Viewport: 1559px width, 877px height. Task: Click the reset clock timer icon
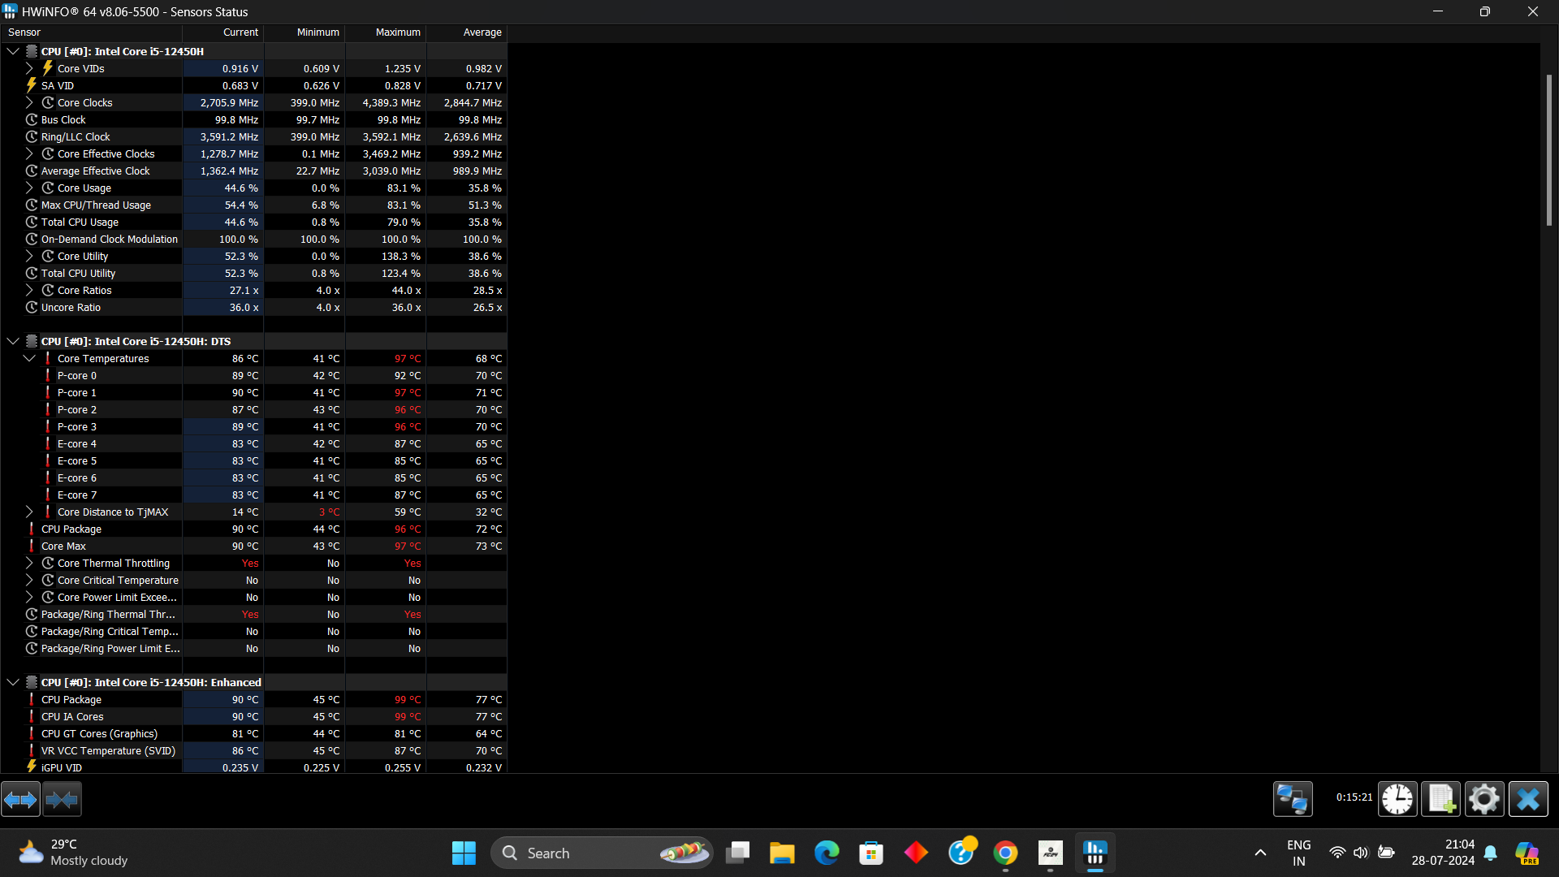point(1397,800)
